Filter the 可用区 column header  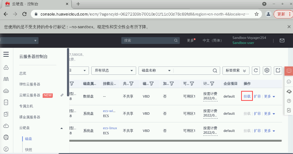point(192,84)
